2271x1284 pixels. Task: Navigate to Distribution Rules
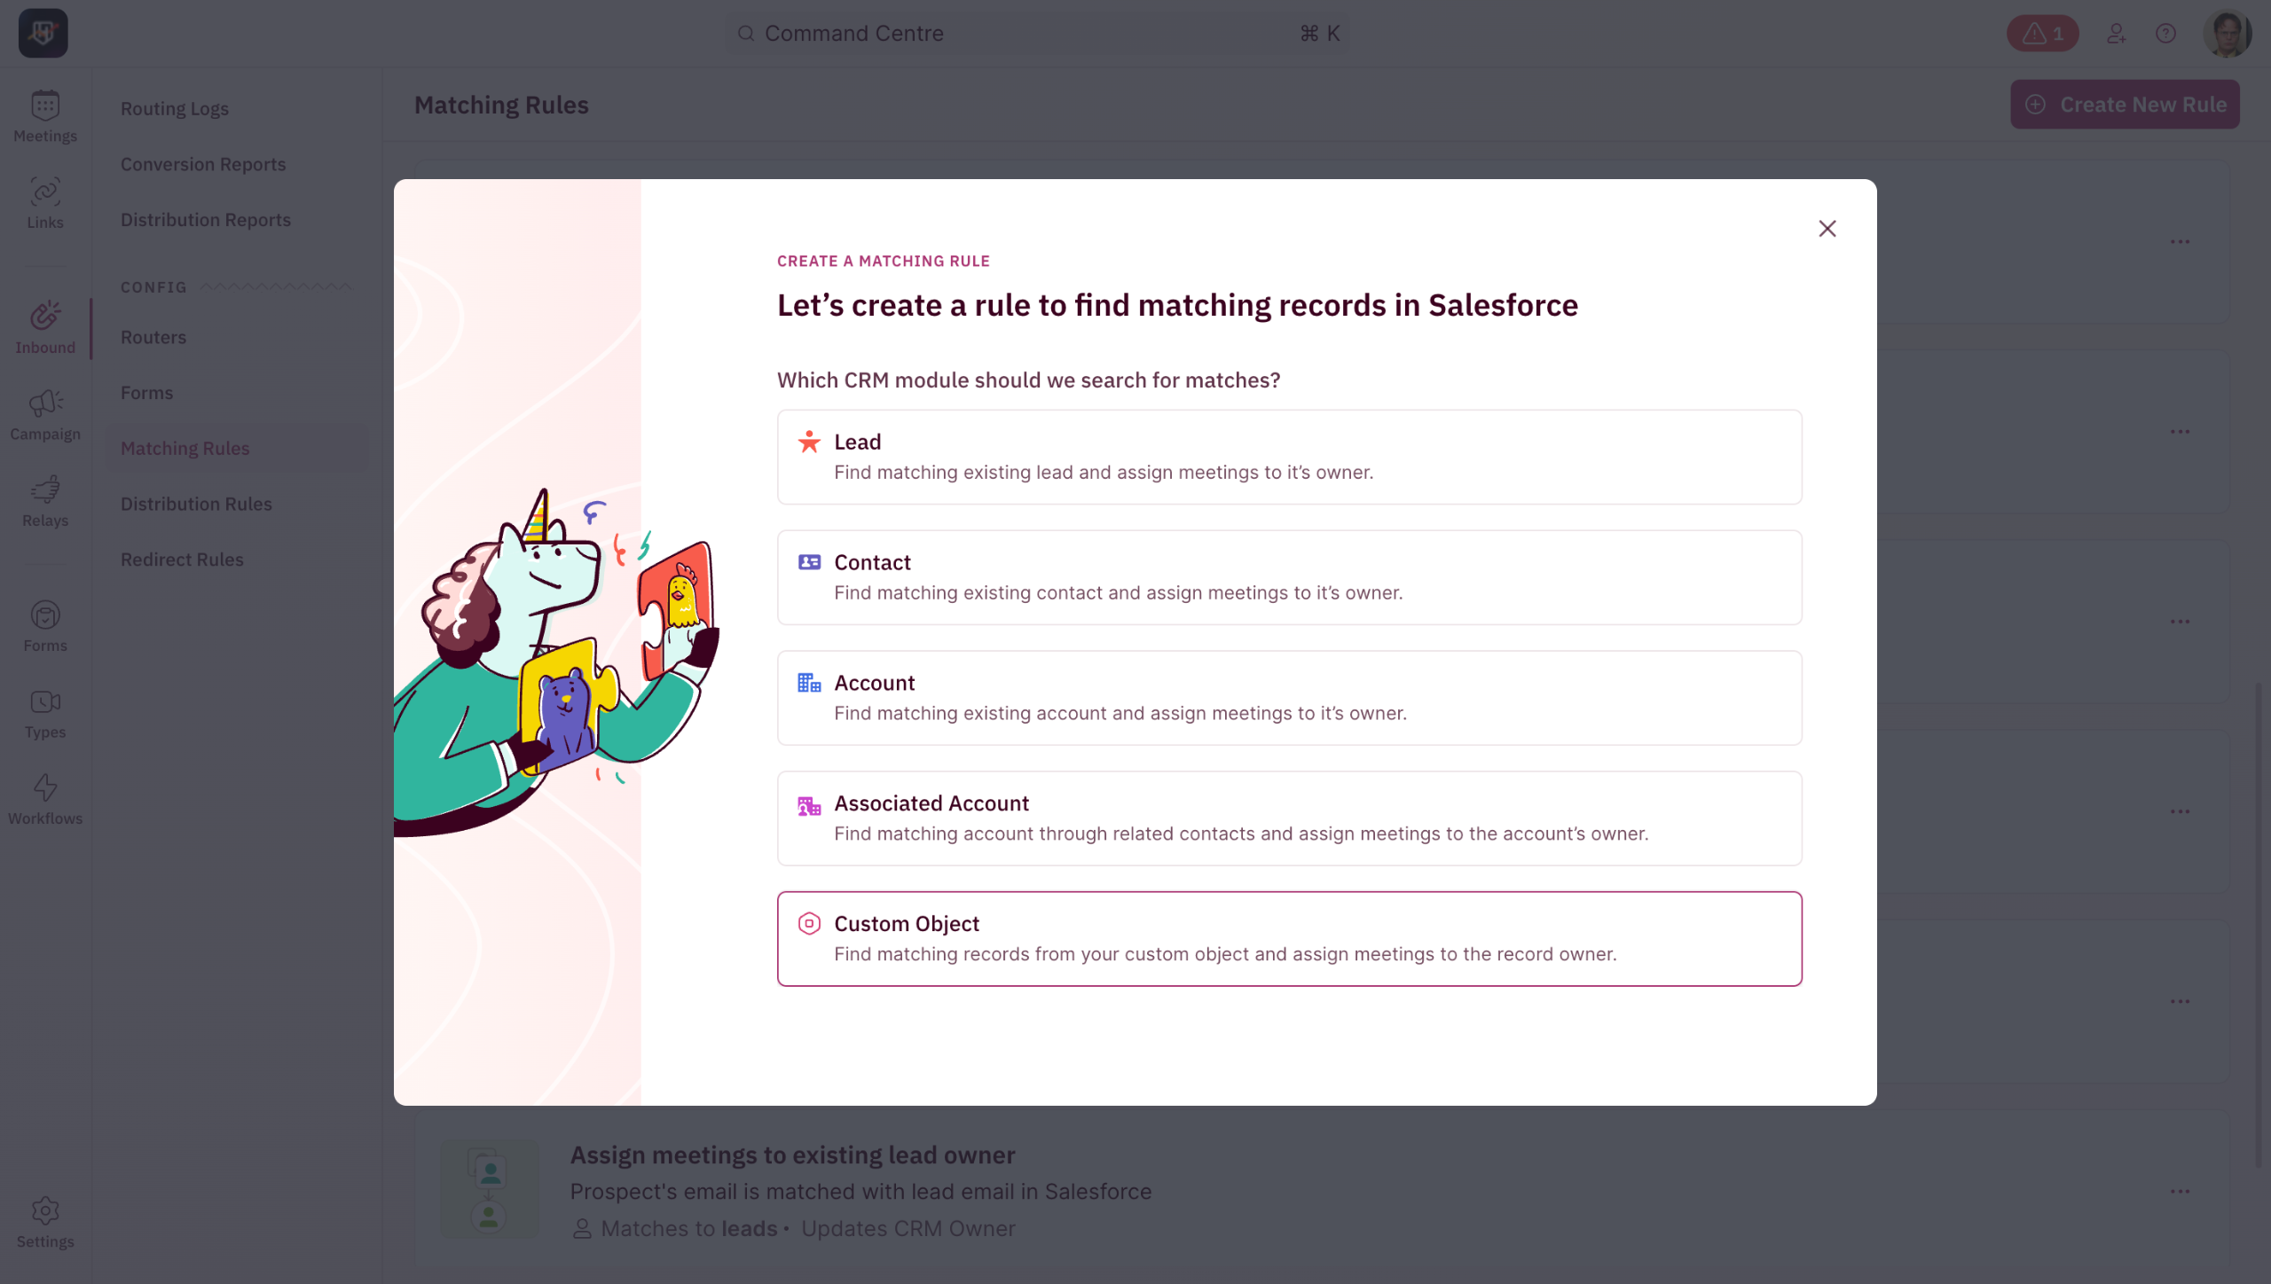[196, 504]
